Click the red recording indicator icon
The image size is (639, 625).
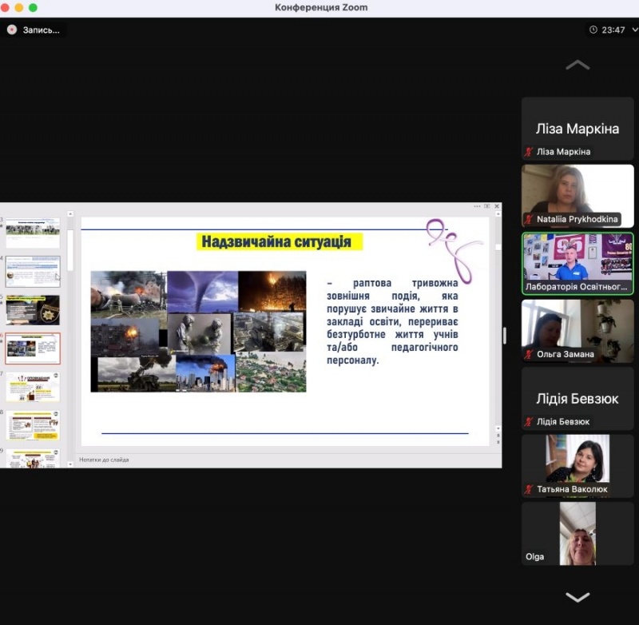tap(12, 30)
